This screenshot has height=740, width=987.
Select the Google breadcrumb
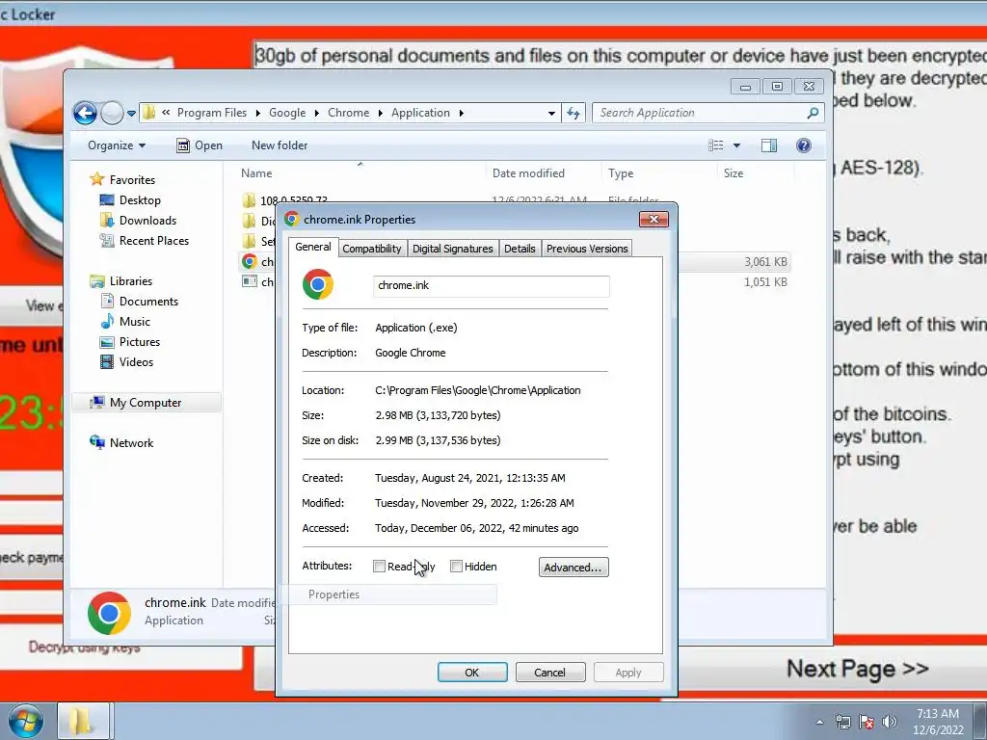(287, 113)
